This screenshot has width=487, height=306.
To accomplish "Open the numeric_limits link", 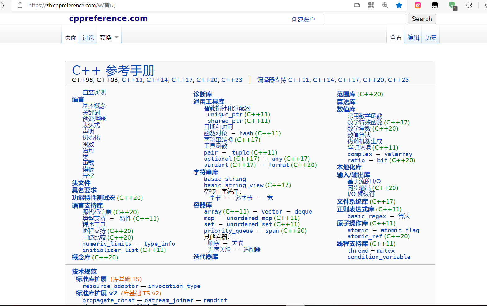I will coord(107,244).
